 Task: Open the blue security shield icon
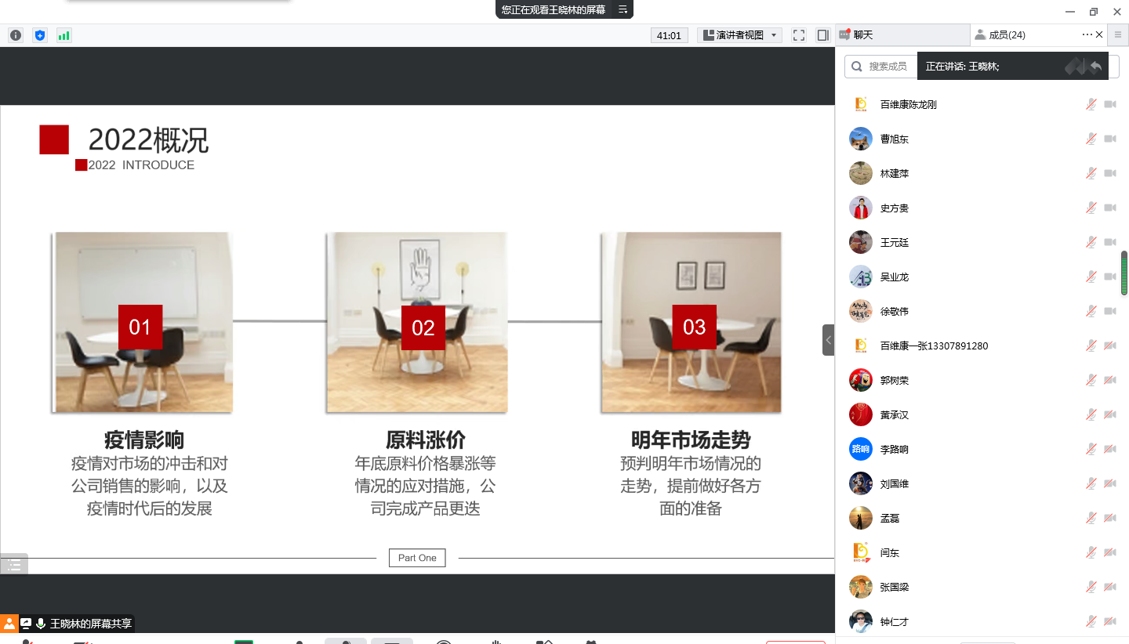pos(40,35)
